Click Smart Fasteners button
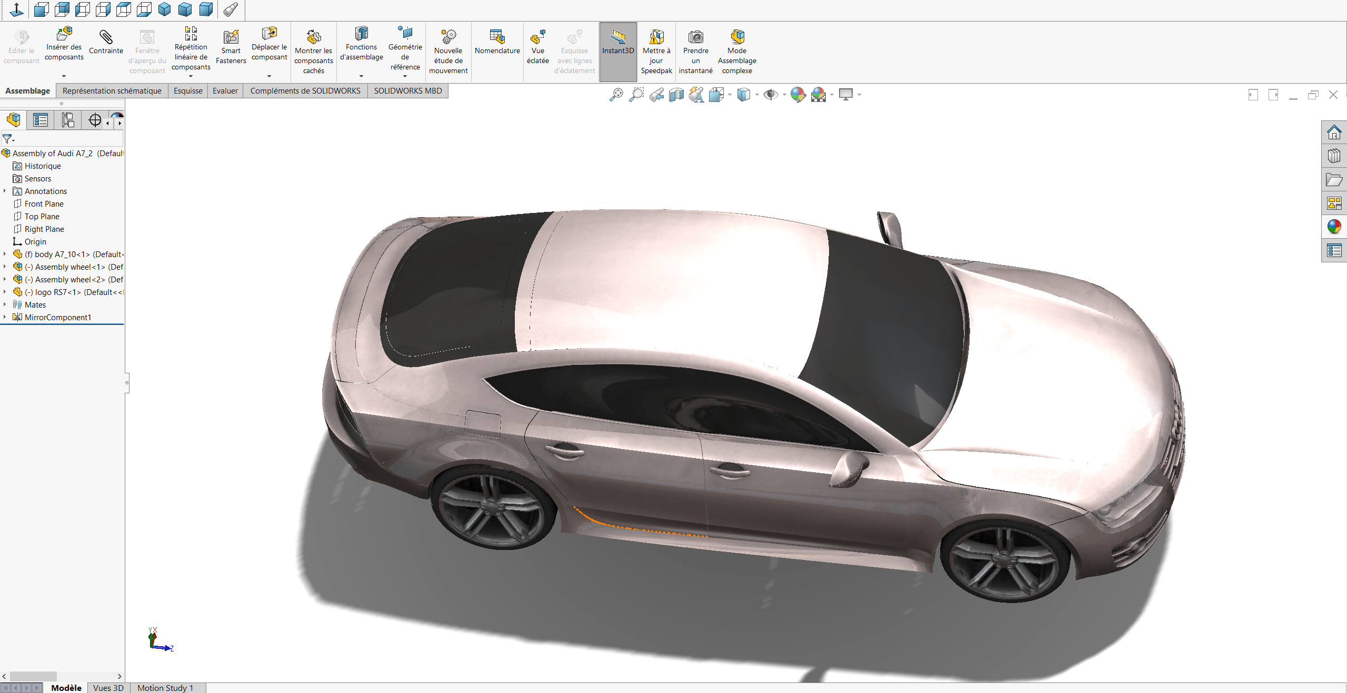This screenshot has width=1347, height=693. tap(231, 46)
